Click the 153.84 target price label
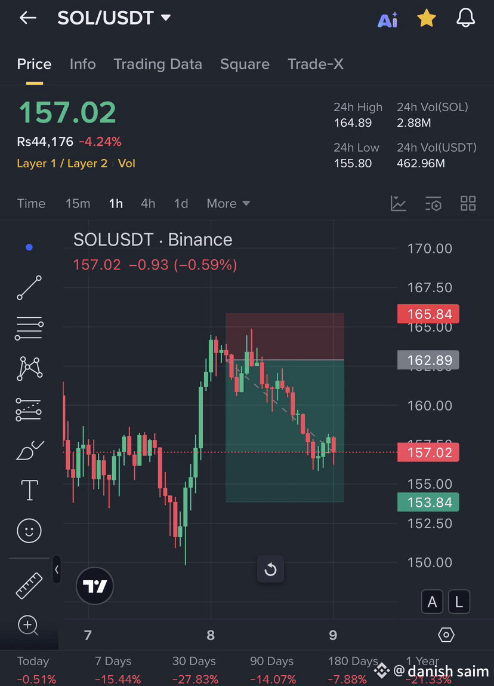The height and width of the screenshot is (686, 494). (x=428, y=502)
